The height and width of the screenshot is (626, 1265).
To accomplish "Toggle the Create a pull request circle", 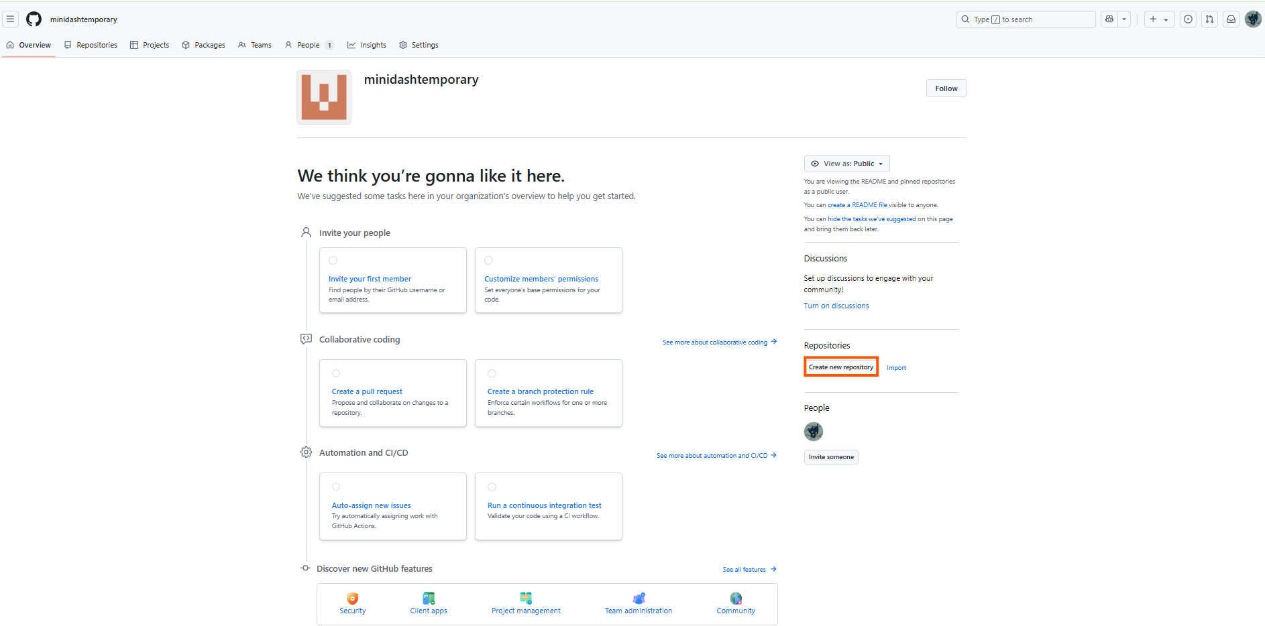I will [336, 373].
